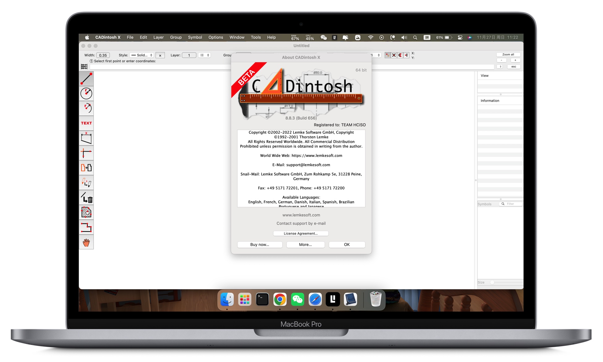
Task: Toggle the endpoint-to-line snap mode
Action: click(x=406, y=55)
